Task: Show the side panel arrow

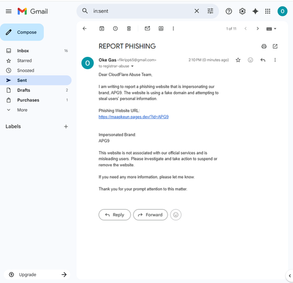Action: point(290,276)
